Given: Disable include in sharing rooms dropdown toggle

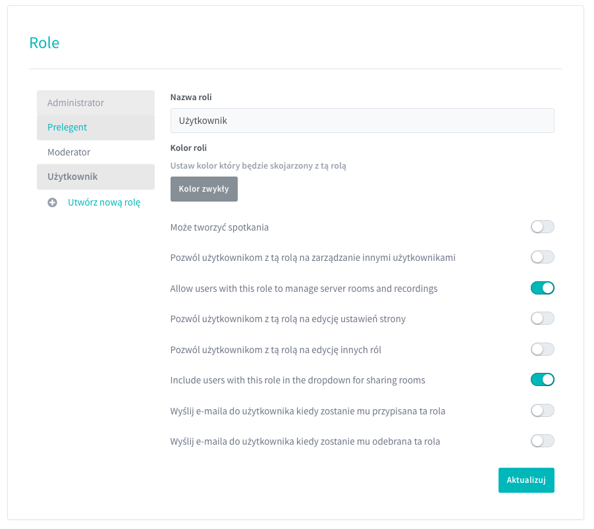Looking at the screenshot, I should (x=543, y=380).
